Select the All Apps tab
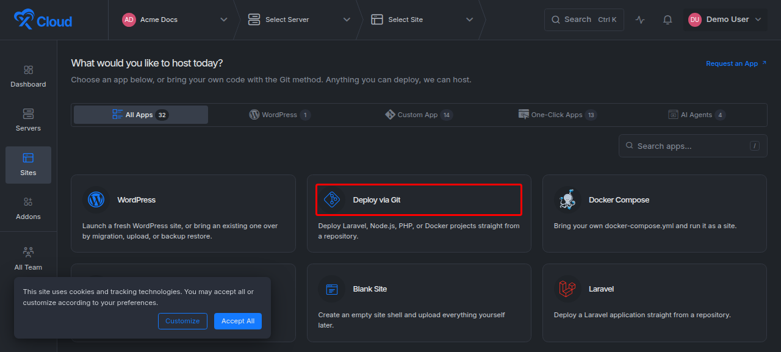The width and height of the screenshot is (781, 352). coord(141,115)
